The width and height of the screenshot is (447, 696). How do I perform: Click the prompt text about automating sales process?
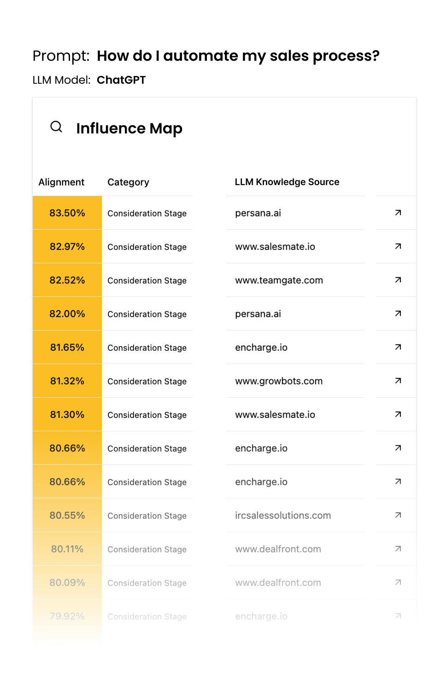[238, 56]
